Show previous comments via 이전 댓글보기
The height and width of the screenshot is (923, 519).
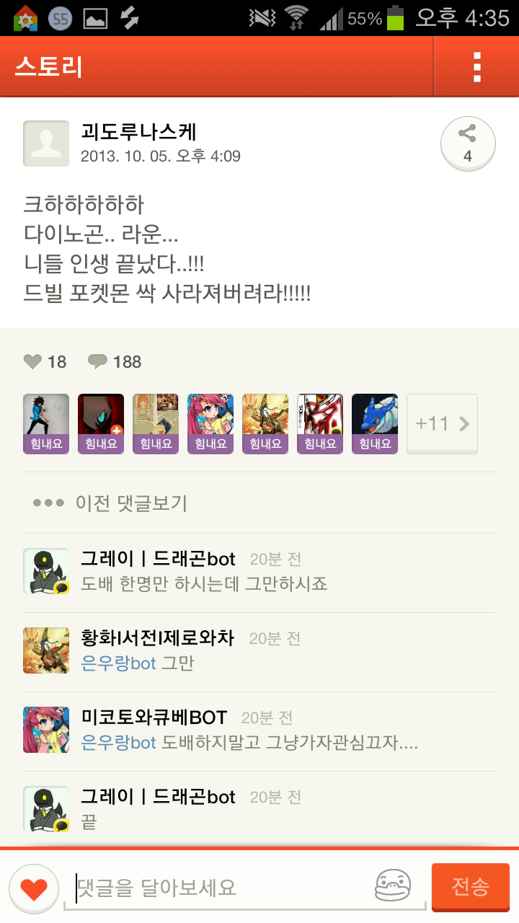click(110, 503)
